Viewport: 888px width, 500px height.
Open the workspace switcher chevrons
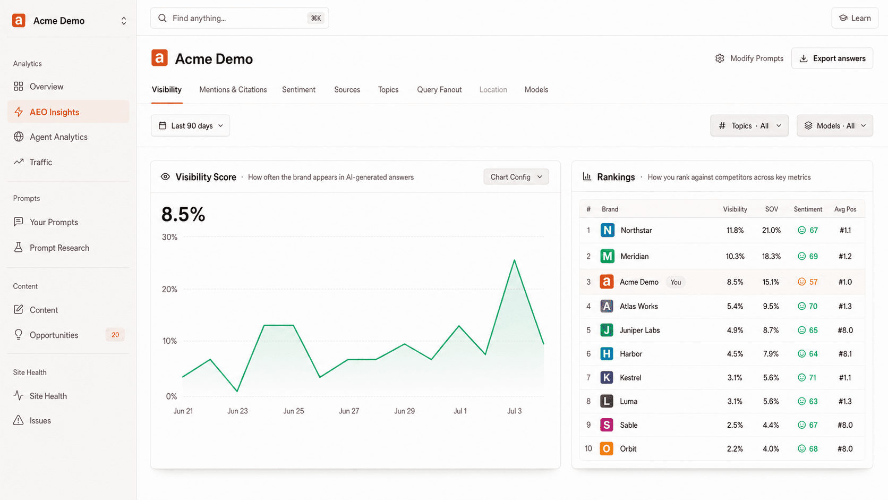[x=124, y=21]
